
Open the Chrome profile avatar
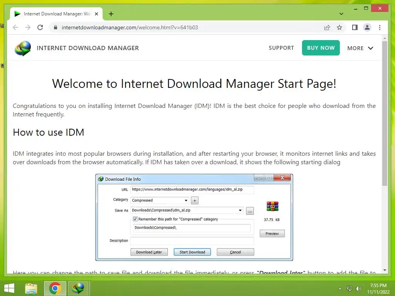tap(367, 27)
